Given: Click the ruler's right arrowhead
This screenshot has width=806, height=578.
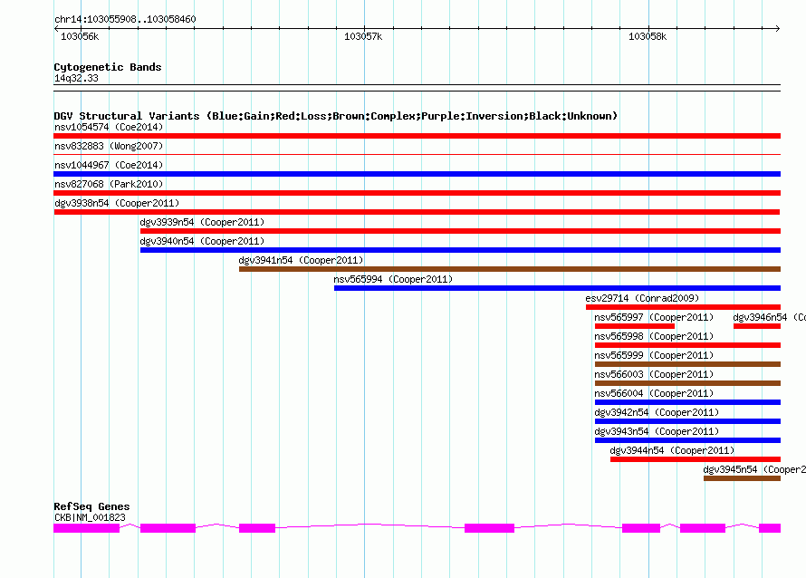Looking at the screenshot, I should (778, 29).
